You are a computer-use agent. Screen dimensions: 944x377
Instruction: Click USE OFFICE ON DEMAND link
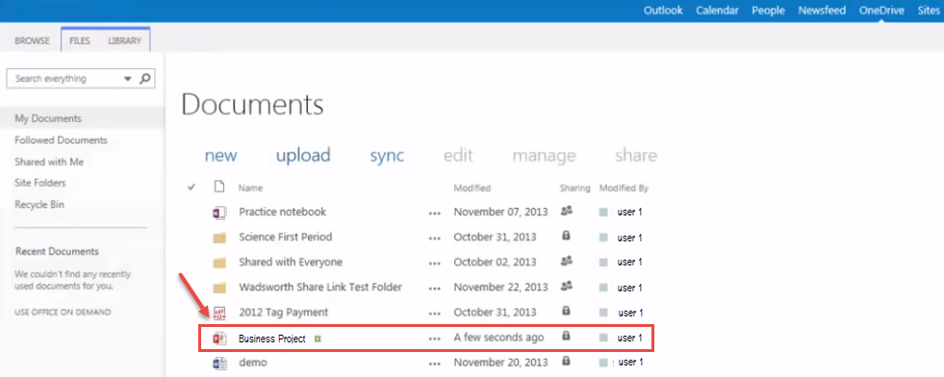[63, 312]
